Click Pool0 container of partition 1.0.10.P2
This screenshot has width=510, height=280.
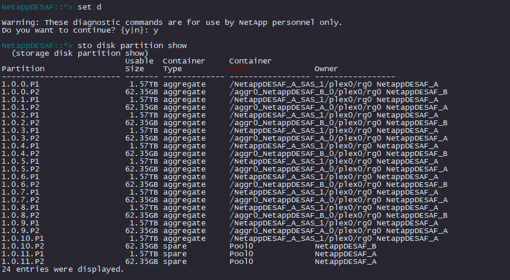[x=241, y=246]
